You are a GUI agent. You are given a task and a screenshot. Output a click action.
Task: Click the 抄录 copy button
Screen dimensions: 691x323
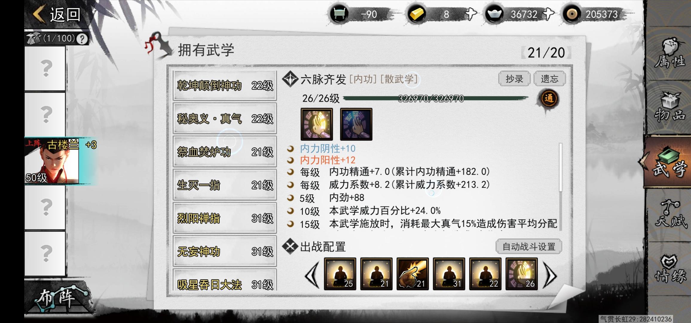(514, 79)
